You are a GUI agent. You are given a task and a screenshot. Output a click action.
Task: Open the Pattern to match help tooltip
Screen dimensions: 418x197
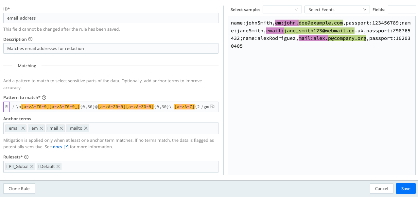[44, 97]
